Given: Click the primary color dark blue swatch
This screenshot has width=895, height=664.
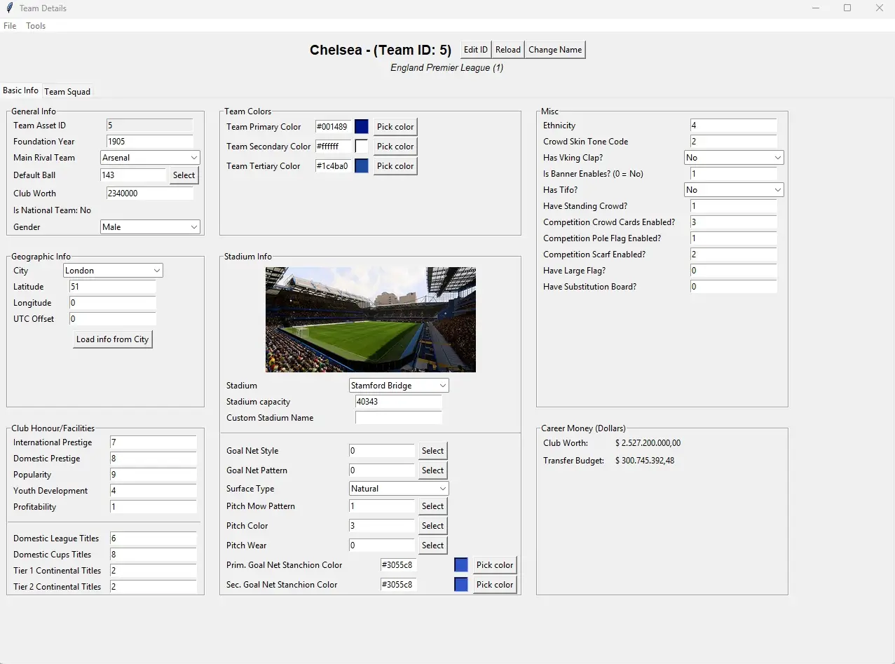Looking at the screenshot, I should click(x=362, y=127).
